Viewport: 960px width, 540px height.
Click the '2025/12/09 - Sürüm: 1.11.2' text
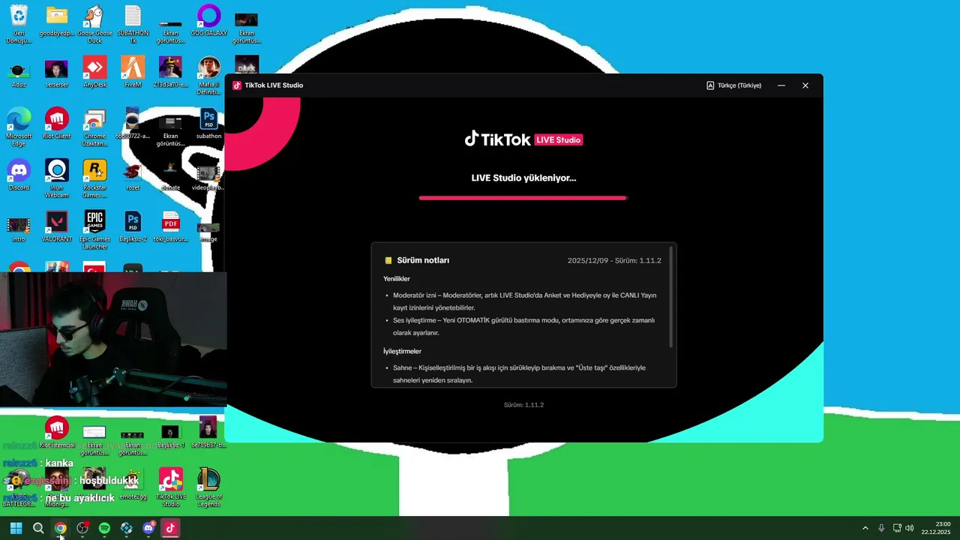(x=614, y=260)
